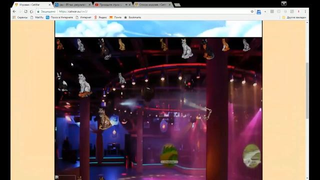The height and width of the screenshot is (180, 320).
Task: Click the browser Back arrow
Action: (14, 11)
